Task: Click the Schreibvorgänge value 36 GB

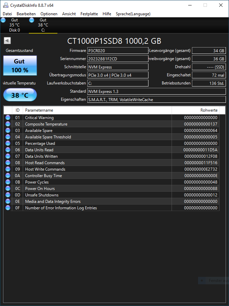Action: (209, 59)
